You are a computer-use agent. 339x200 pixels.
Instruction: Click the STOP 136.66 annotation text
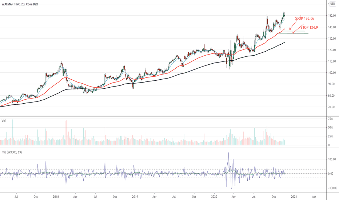point(304,19)
